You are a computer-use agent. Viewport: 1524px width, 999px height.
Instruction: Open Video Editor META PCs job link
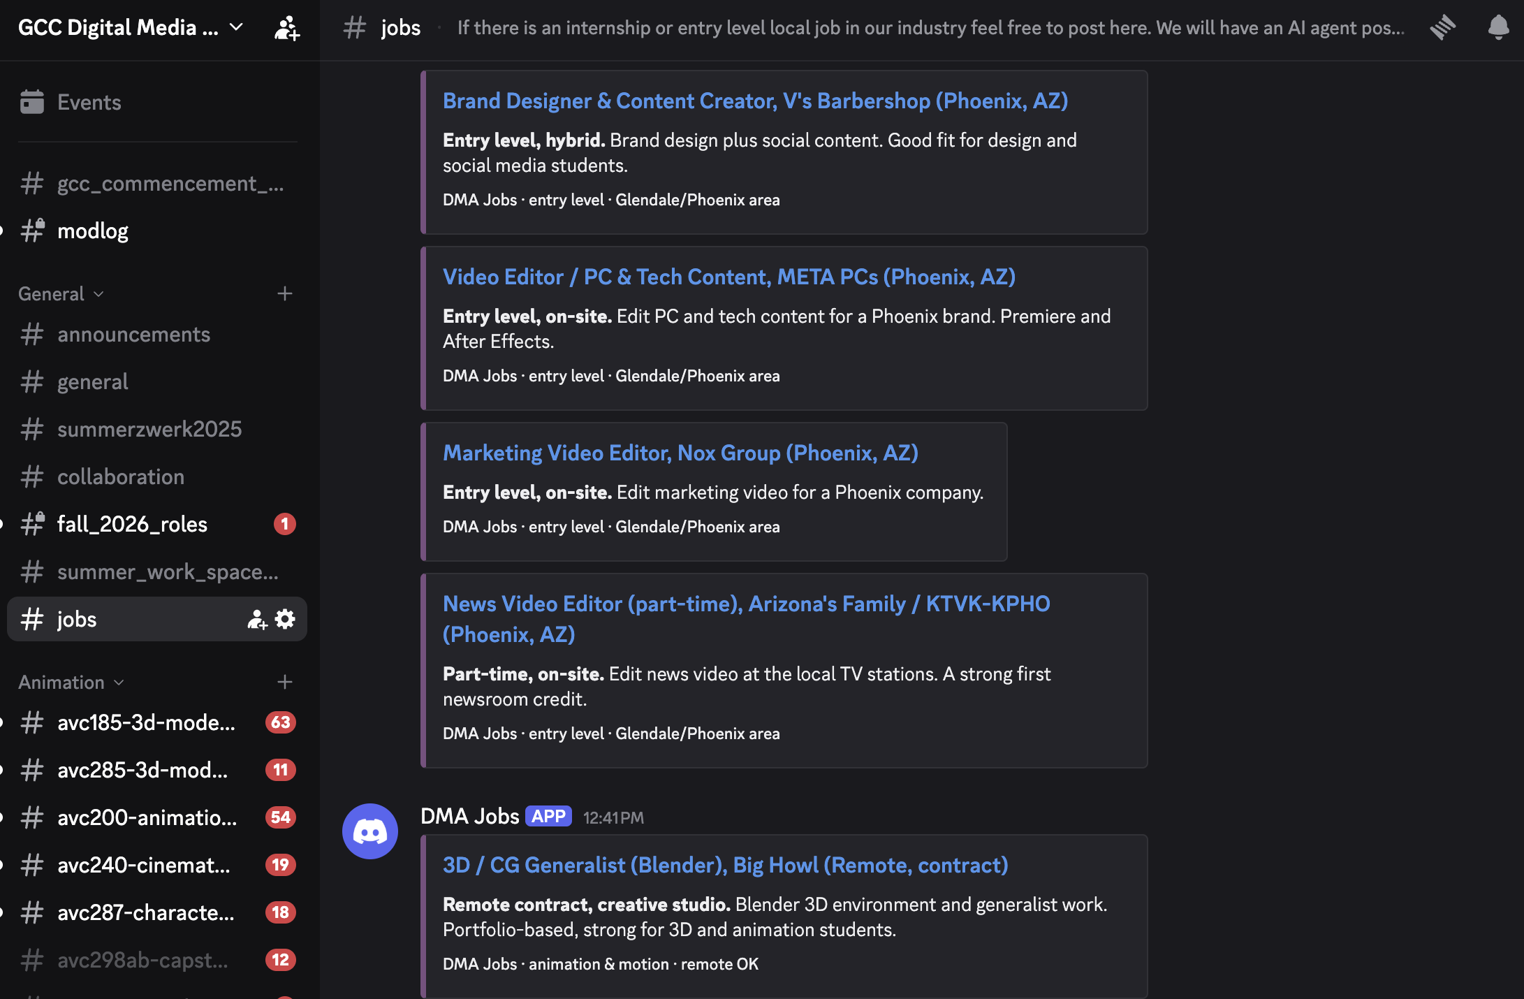tap(729, 277)
